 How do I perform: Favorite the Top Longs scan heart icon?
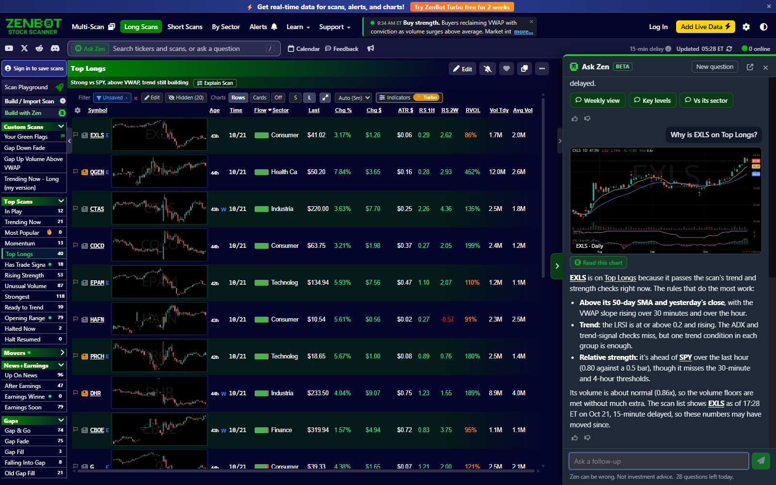point(506,69)
